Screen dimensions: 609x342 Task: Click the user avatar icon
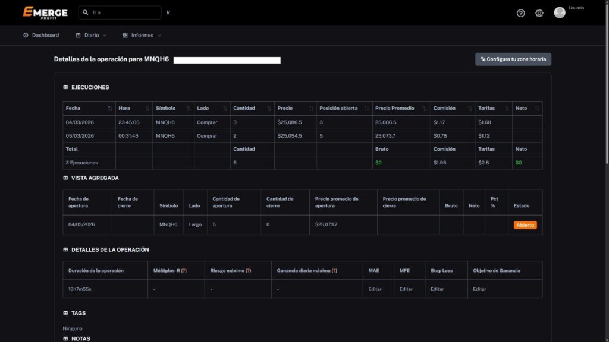(560, 12)
